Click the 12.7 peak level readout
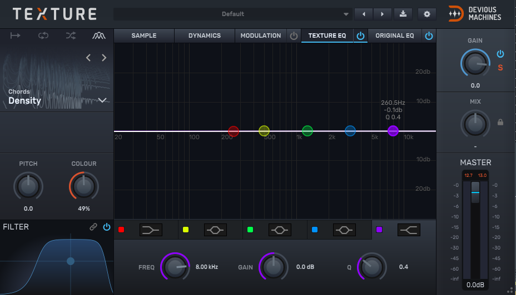The image size is (516, 295). pos(468,175)
